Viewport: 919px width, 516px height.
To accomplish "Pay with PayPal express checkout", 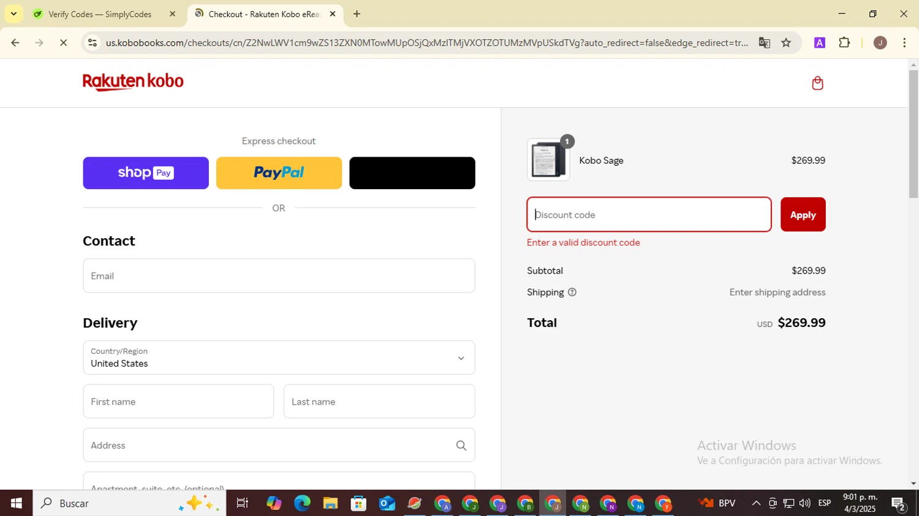I will tap(279, 173).
